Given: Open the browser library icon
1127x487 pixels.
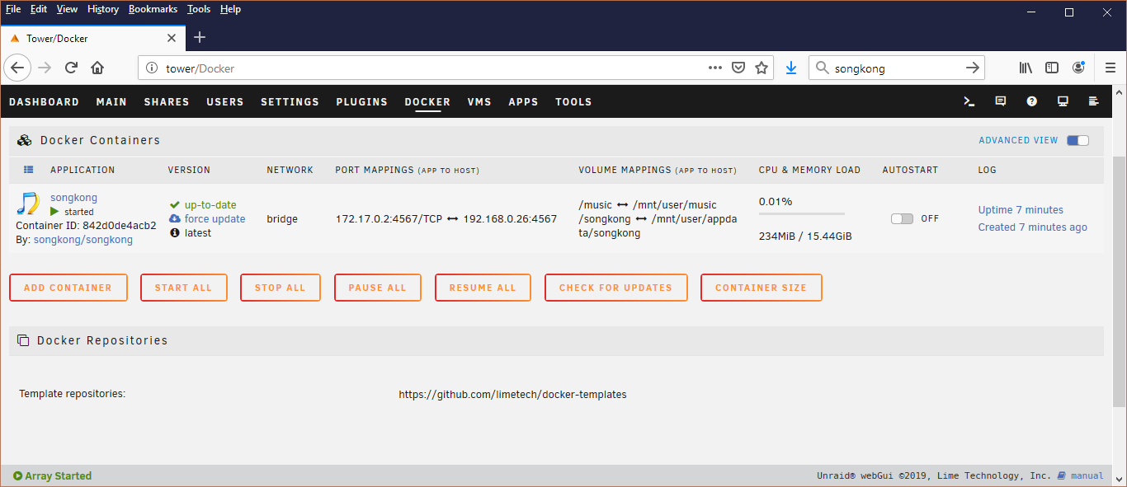Looking at the screenshot, I should (x=1026, y=68).
